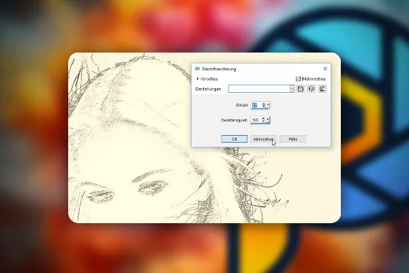The height and width of the screenshot is (273, 409).
Task: Increase Detail with the up spinner
Action: (264, 104)
